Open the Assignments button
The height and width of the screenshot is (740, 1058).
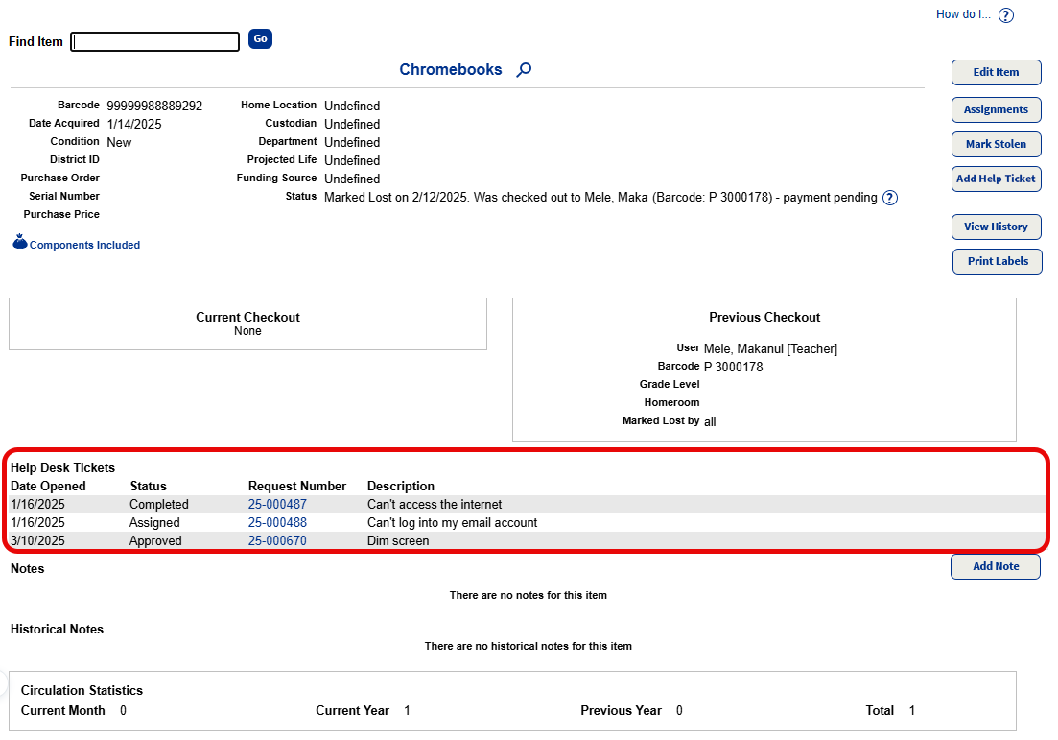pyautogui.click(x=996, y=110)
